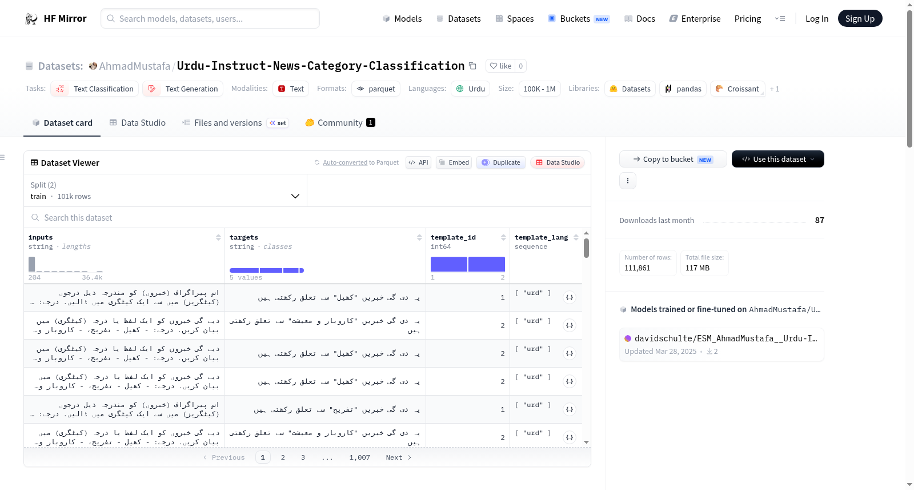Open the API code button
This screenshot has width=914, height=490.
419,162
